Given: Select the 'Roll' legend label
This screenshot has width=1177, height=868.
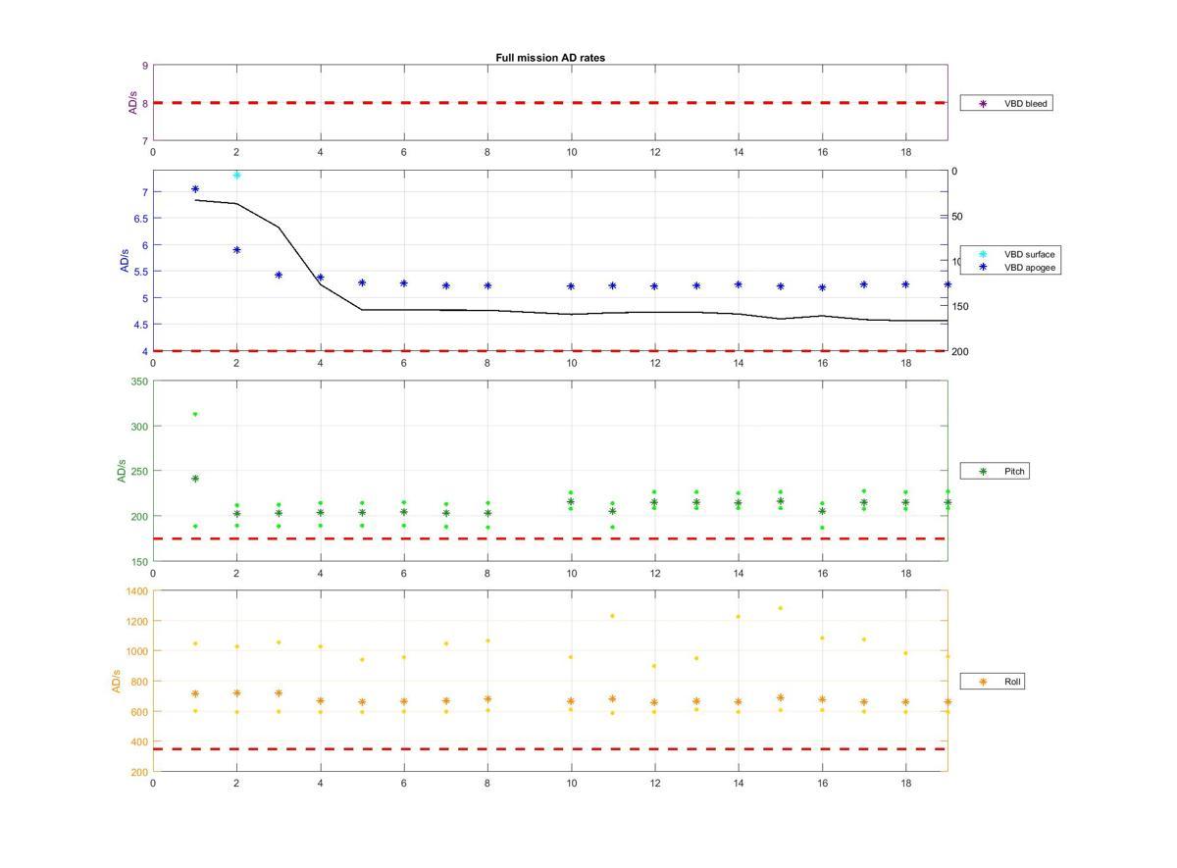Looking at the screenshot, I should coord(1012,681).
